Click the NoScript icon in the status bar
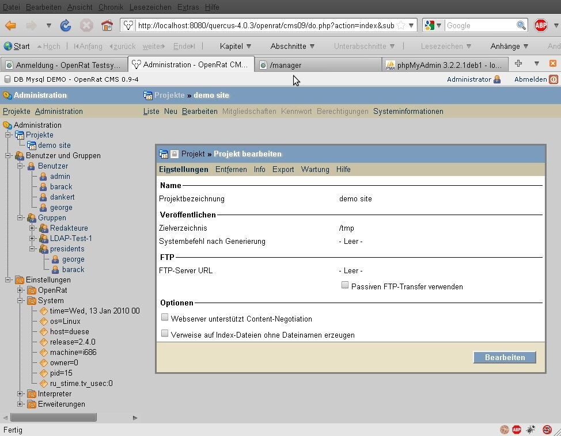561x436 pixels. (x=547, y=430)
